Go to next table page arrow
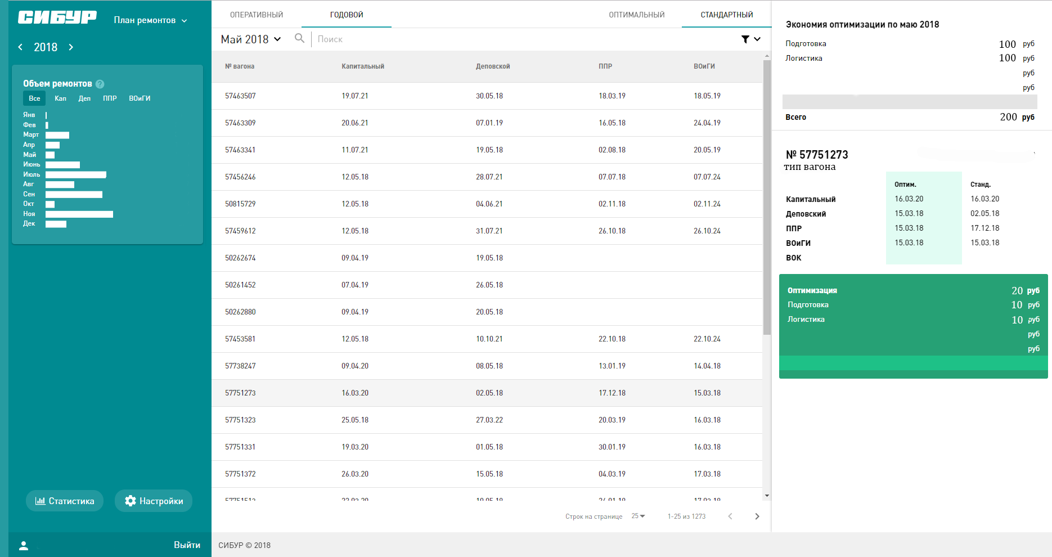Image resolution: width=1052 pixels, height=557 pixels. 757,516
